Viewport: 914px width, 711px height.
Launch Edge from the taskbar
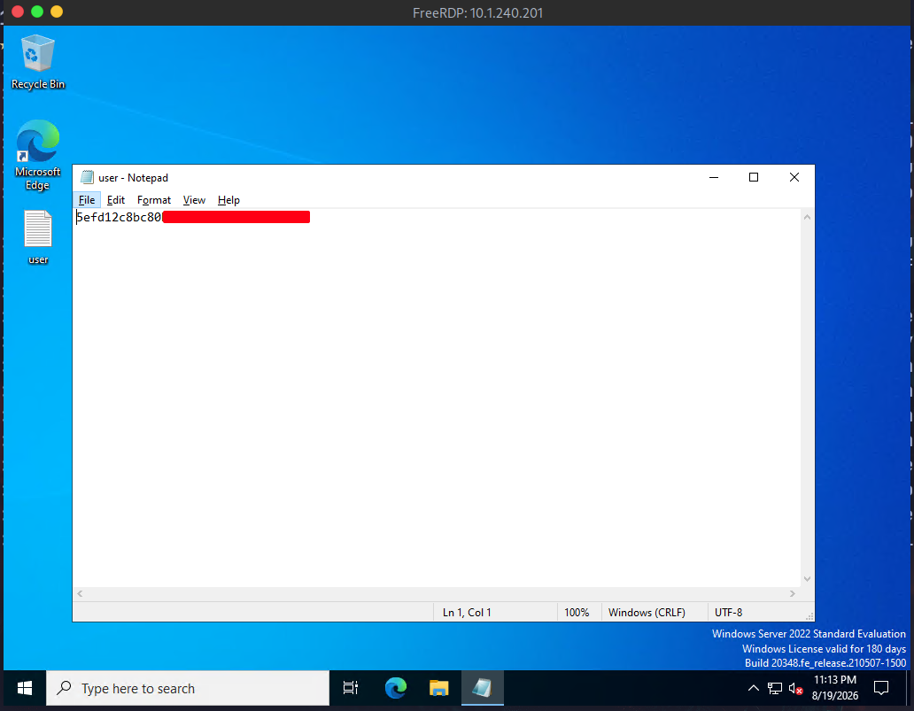[396, 688]
